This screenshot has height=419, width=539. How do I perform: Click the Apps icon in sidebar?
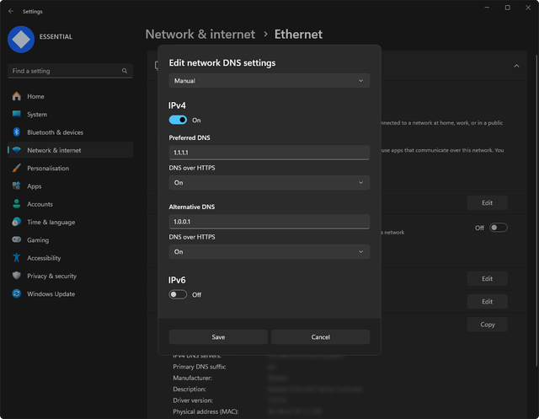click(x=16, y=186)
